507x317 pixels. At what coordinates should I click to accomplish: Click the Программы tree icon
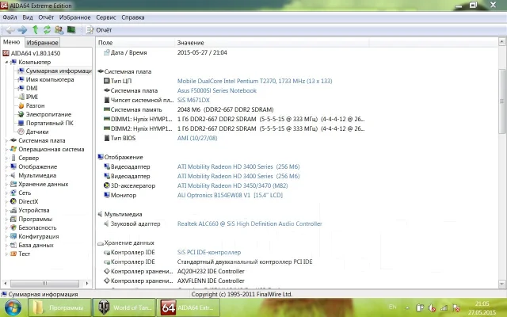[x=13, y=219]
